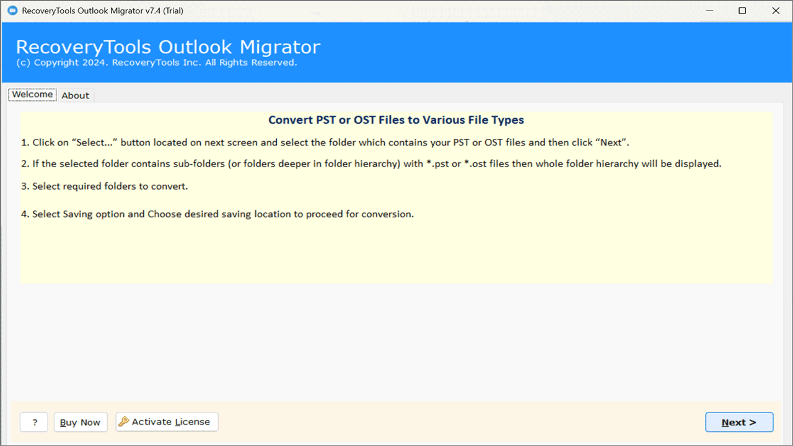Close the Outlook Migrator window
This screenshot has width=793, height=446.
[776, 11]
